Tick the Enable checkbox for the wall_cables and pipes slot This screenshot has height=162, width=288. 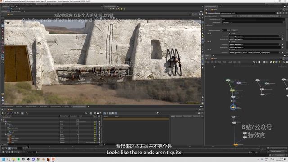pyautogui.click(x=230, y=50)
